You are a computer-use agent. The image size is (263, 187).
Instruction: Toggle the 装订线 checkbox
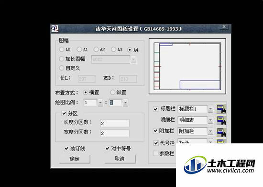[66, 148]
